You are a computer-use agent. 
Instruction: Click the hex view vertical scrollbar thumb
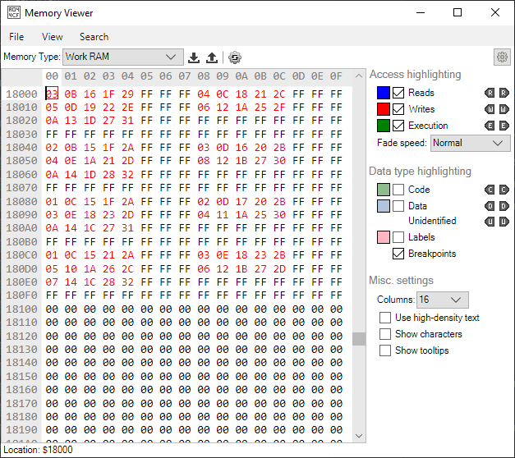[x=359, y=339]
